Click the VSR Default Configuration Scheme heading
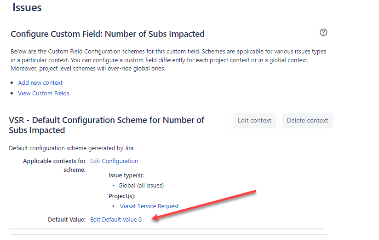379x240 pixels. (x=106, y=125)
